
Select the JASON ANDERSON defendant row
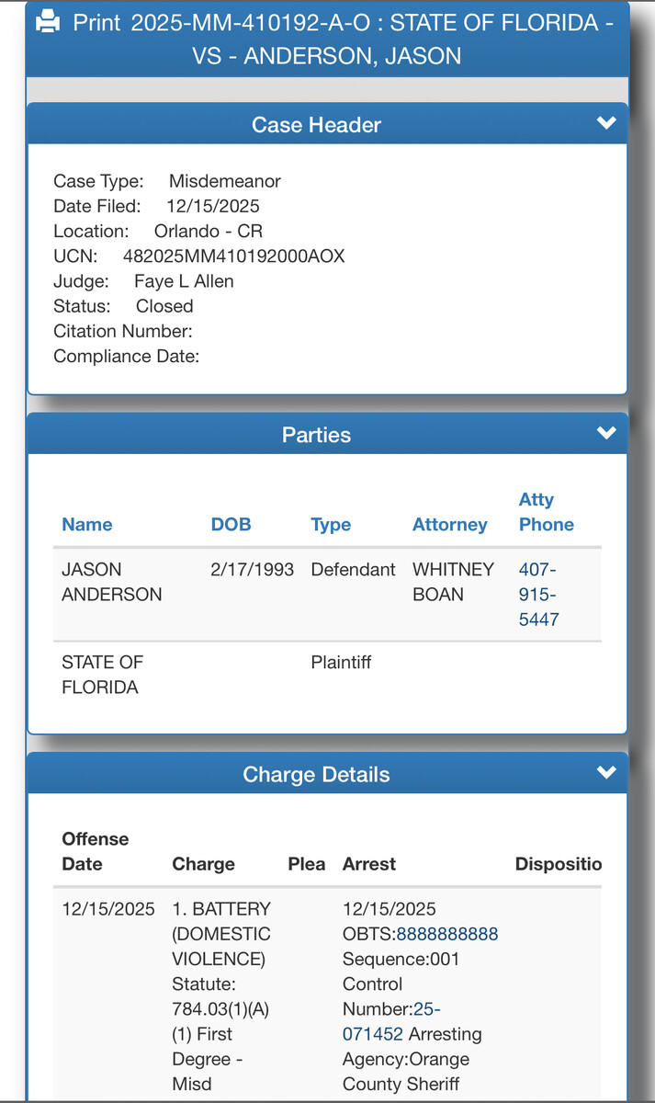pyautogui.click(x=98, y=582)
